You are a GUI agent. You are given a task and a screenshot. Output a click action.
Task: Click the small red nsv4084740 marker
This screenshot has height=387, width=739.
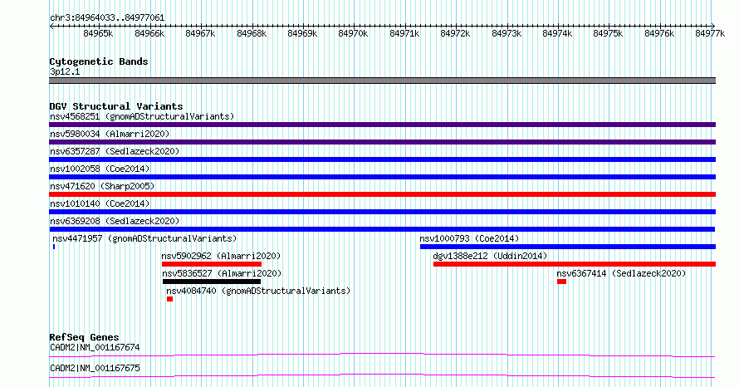pos(169,299)
